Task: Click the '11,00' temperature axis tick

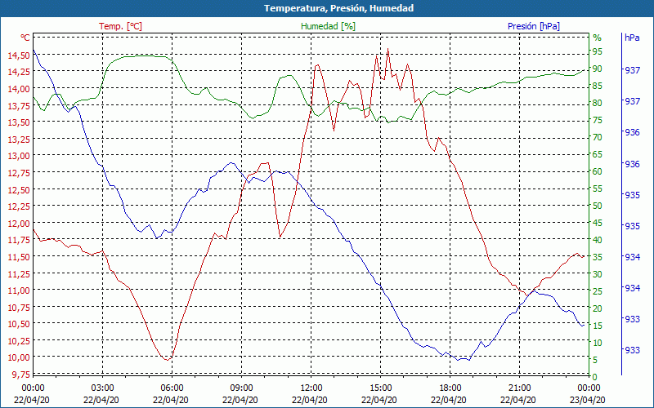Action: point(18,290)
